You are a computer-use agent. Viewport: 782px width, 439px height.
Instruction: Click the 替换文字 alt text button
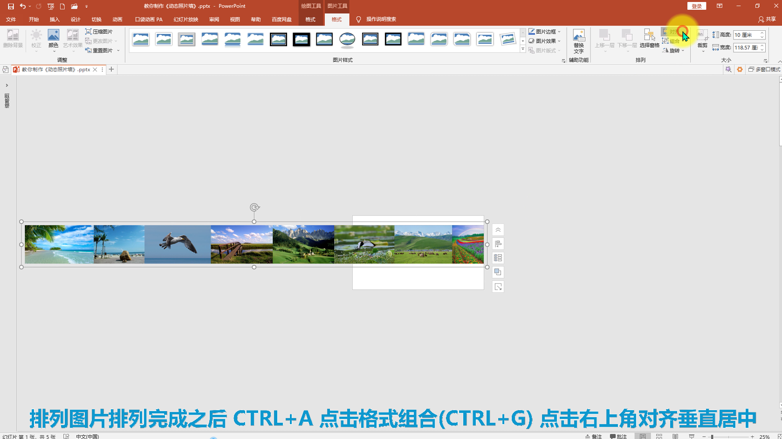click(578, 41)
